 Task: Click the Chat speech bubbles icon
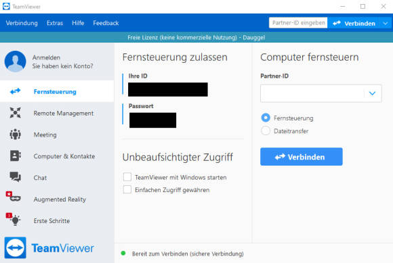point(16,177)
